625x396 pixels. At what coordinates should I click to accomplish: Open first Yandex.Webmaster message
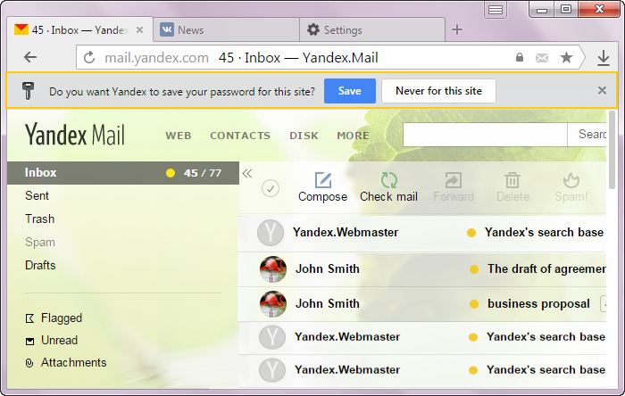pos(422,233)
